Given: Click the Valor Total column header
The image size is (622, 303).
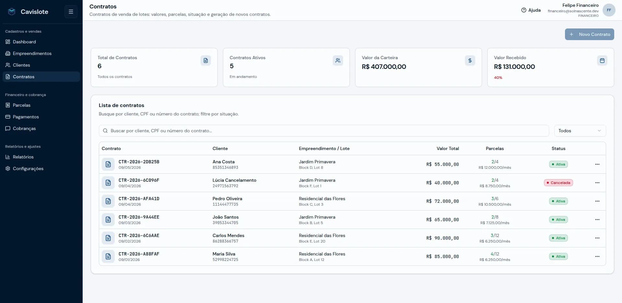Looking at the screenshot, I should [448, 148].
